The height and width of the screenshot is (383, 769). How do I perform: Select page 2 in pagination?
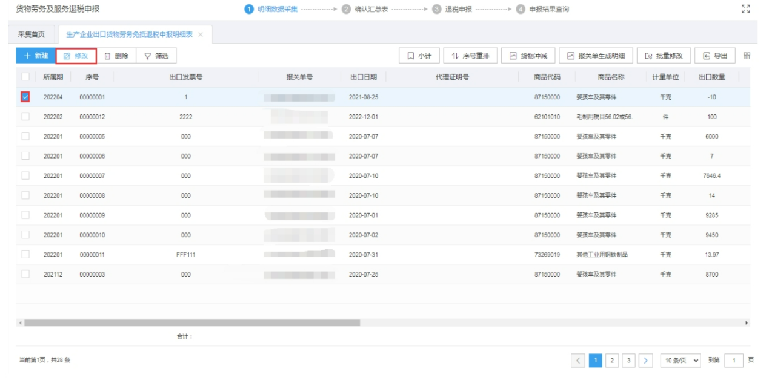612,361
